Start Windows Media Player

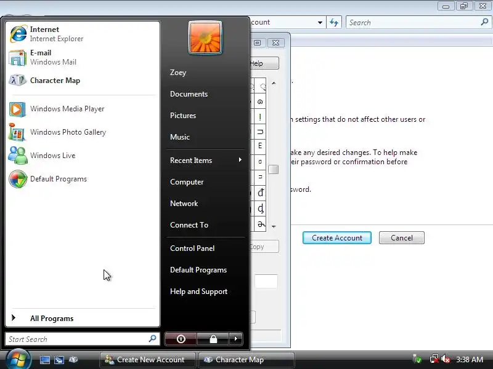pos(83,109)
